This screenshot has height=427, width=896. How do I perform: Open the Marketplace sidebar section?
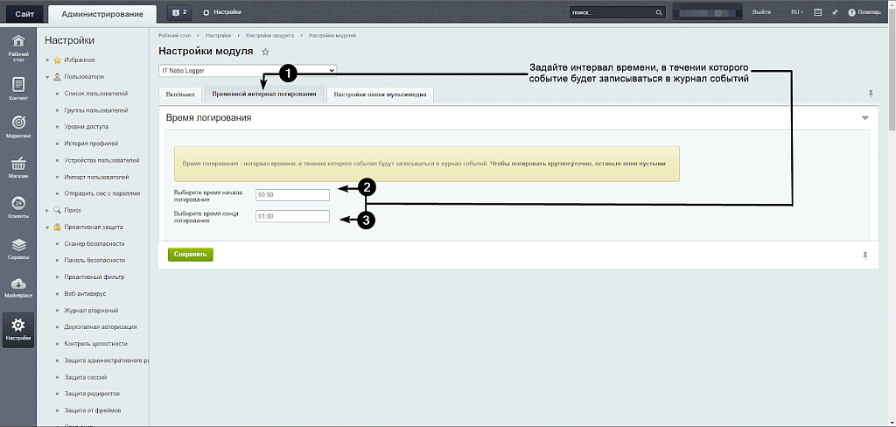coord(18,288)
